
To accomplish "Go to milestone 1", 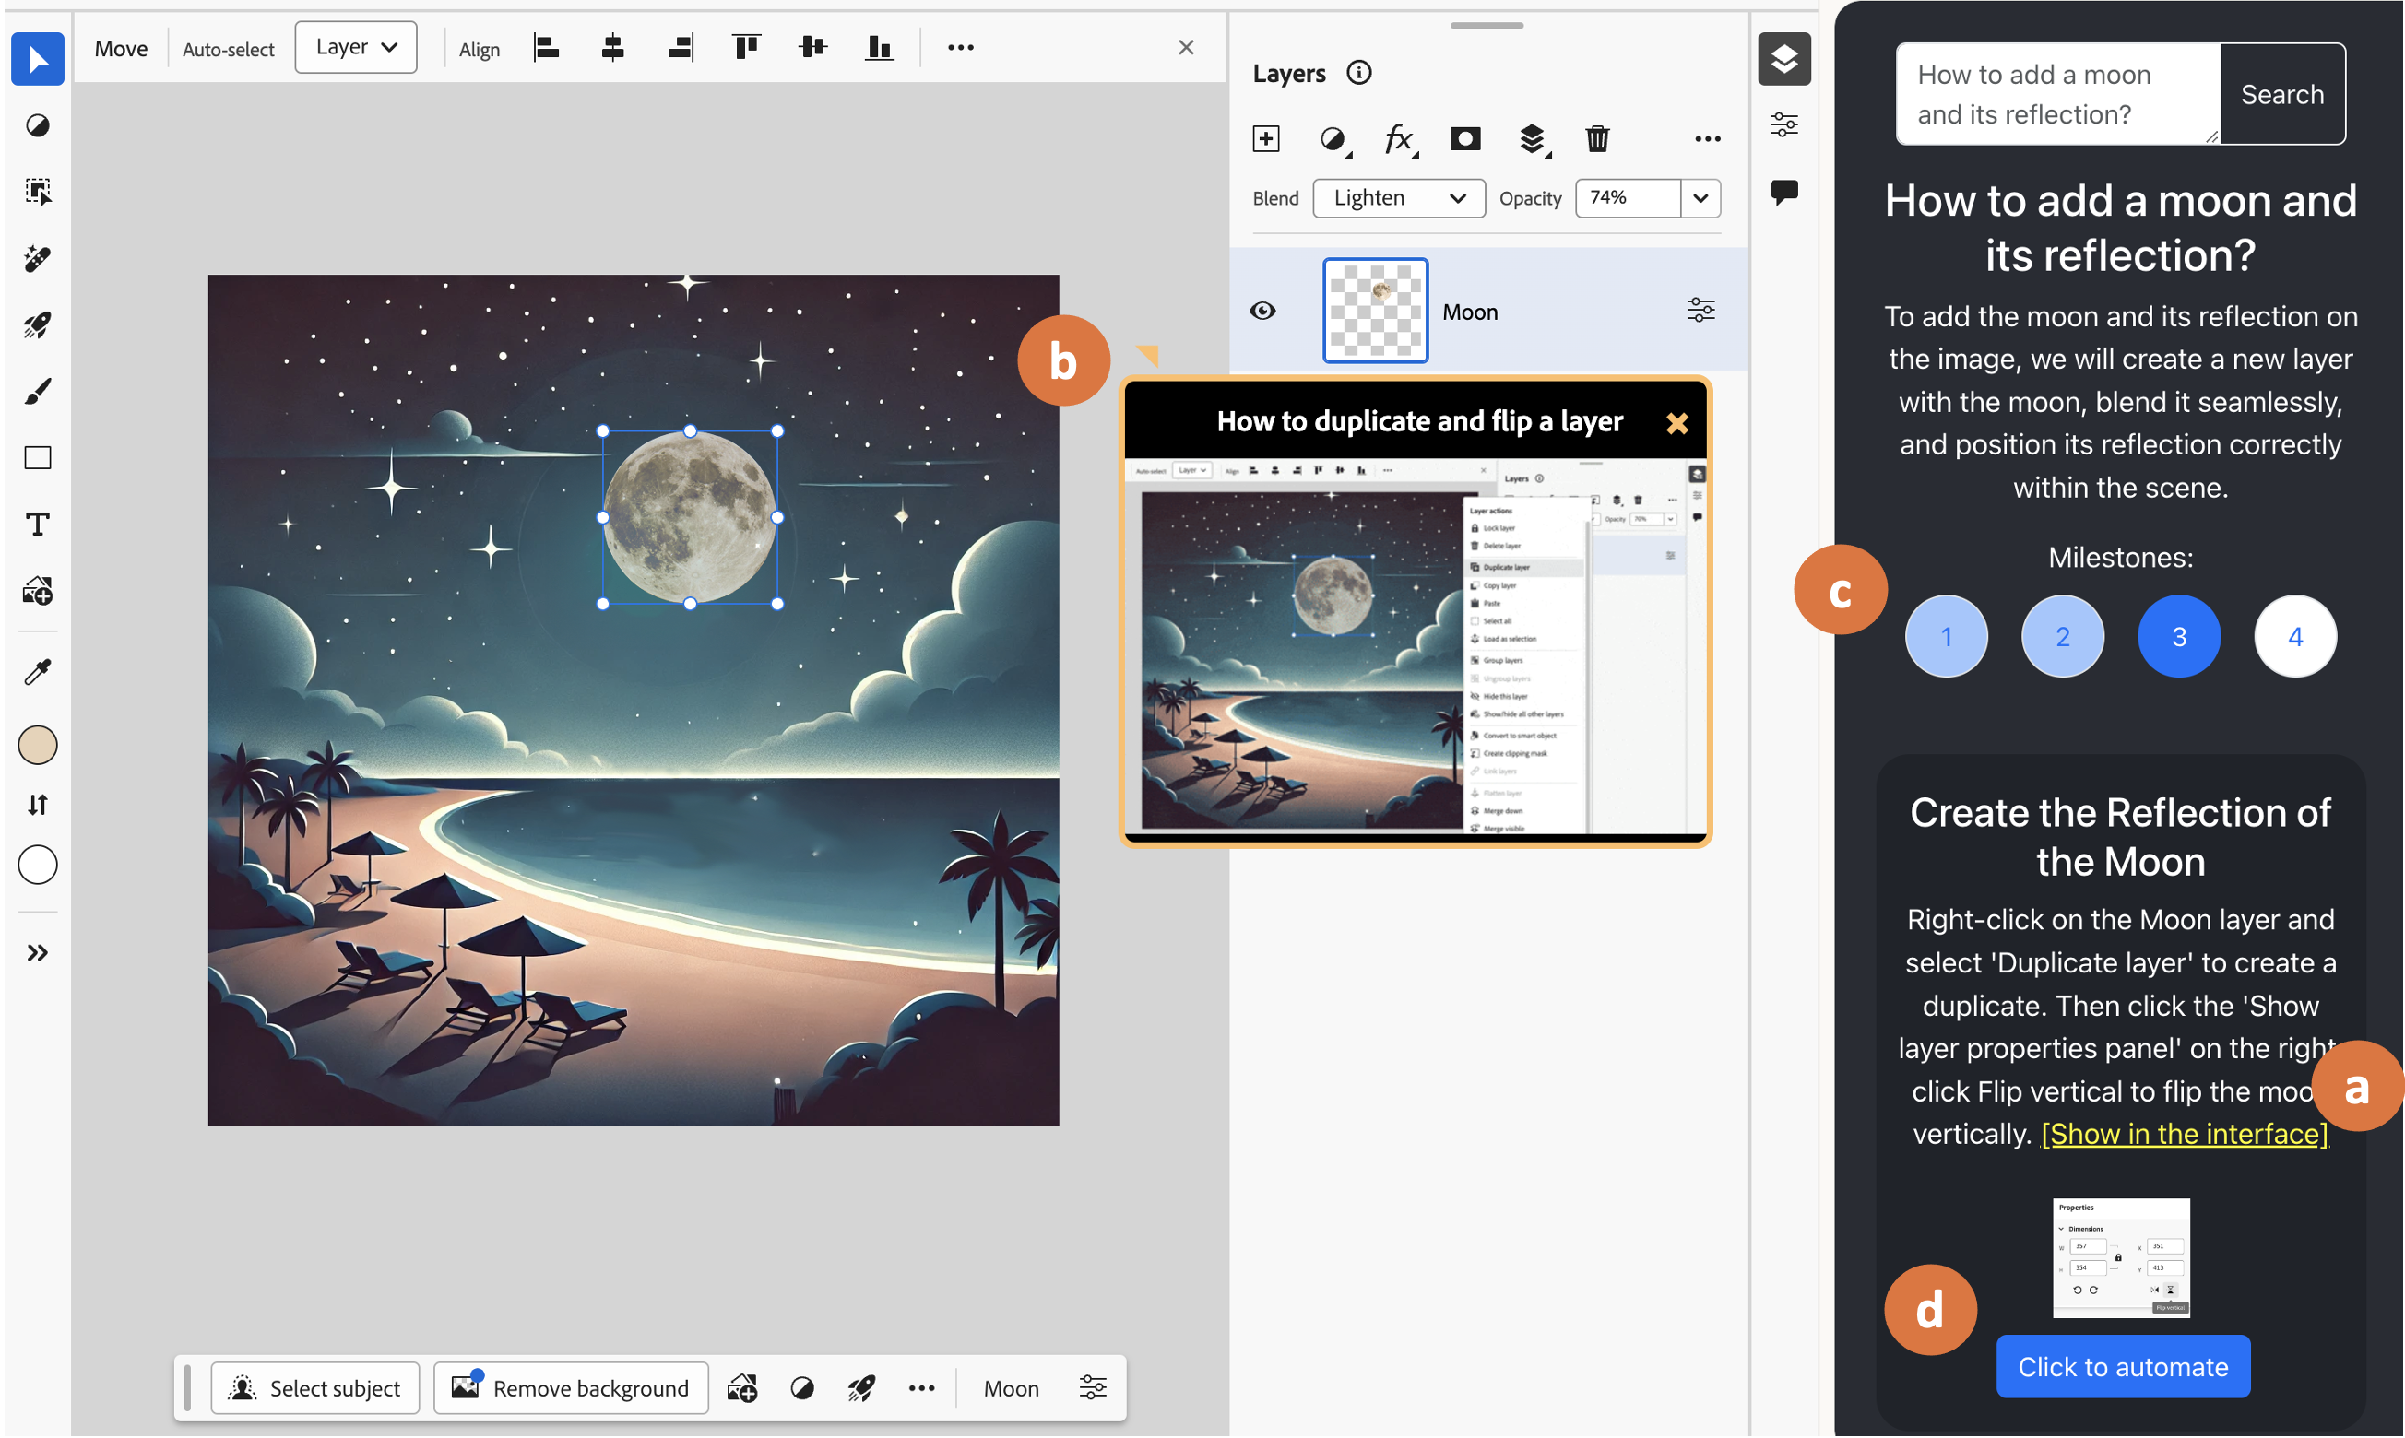I will point(1947,637).
